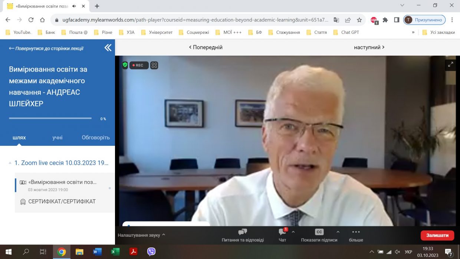The width and height of the screenshot is (460, 259).
Task: Open the Zoom grid view icon
Action: coord(154,65)
